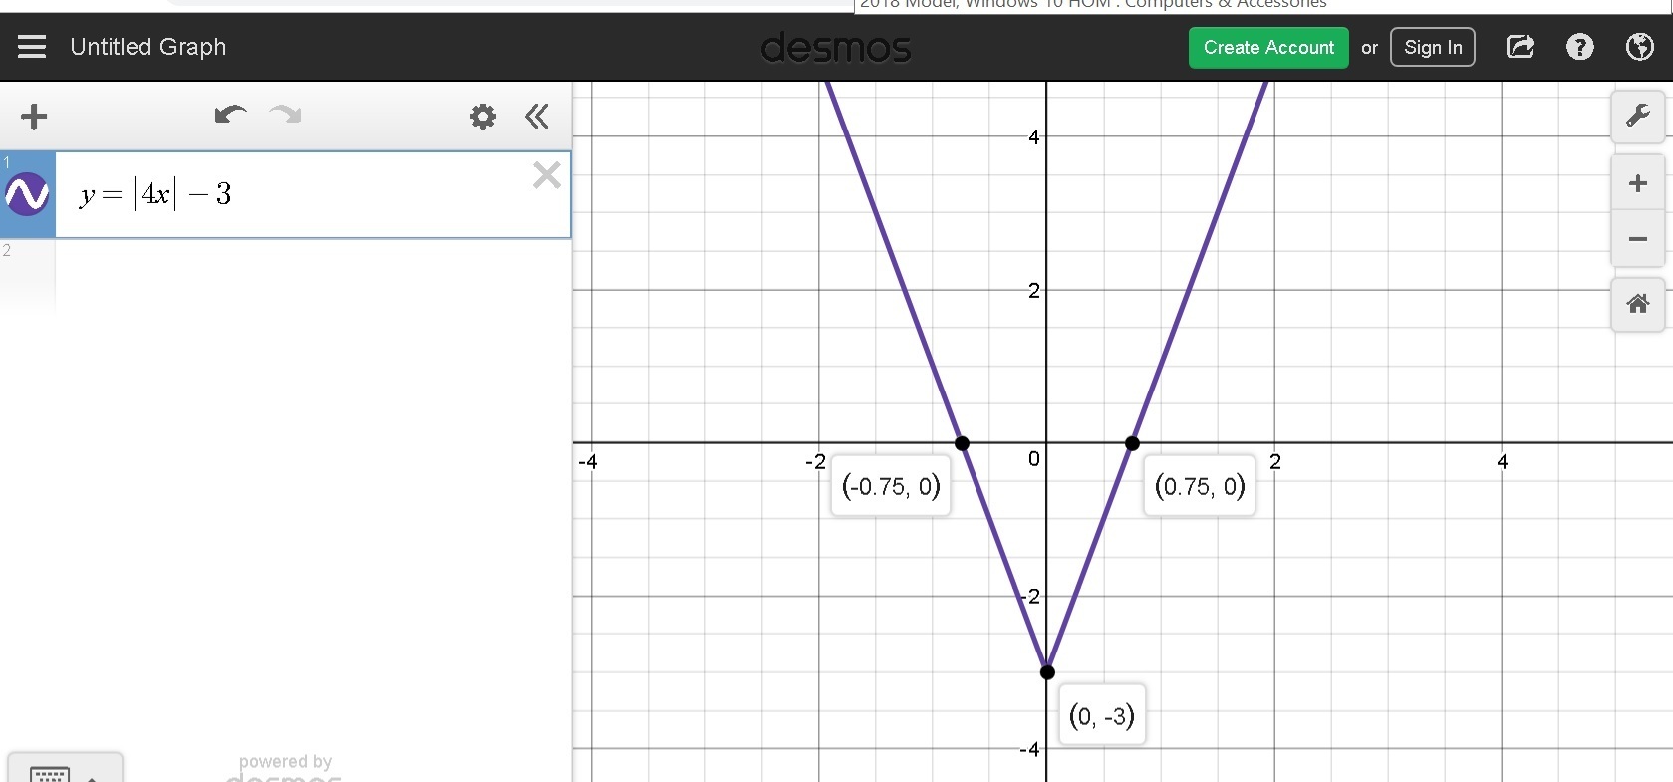
Task: Open the Language globe icon
Action: 1640,47
